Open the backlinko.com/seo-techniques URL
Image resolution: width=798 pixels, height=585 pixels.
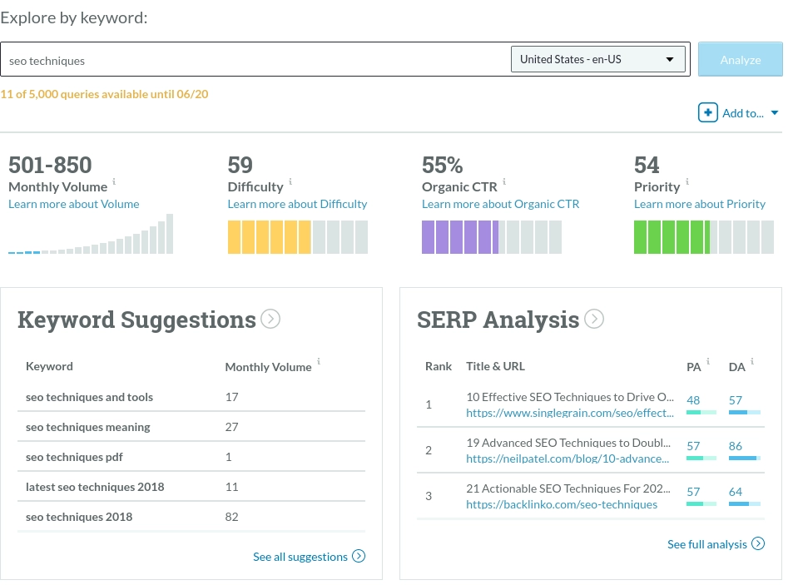click(562, 504)
